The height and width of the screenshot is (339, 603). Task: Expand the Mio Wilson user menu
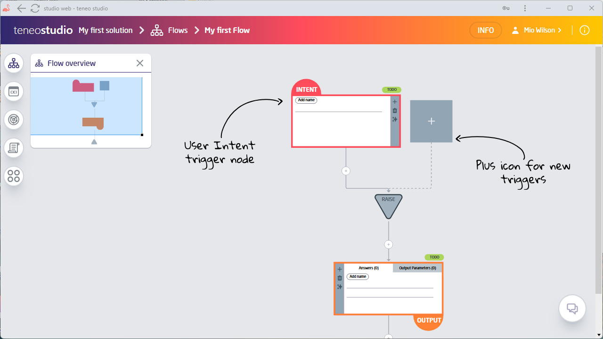pyautogui.click(x=538, y=30)
